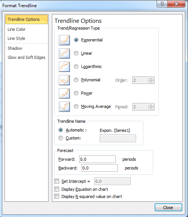Click the Logarithmic trendline chart icon
This screenshot has width=188, height=217.
[x=64, y=67]
